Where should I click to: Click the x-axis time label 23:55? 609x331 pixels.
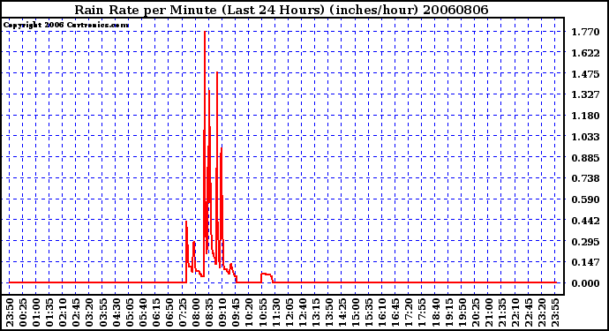pyautogui.click(x=556, y=312)
